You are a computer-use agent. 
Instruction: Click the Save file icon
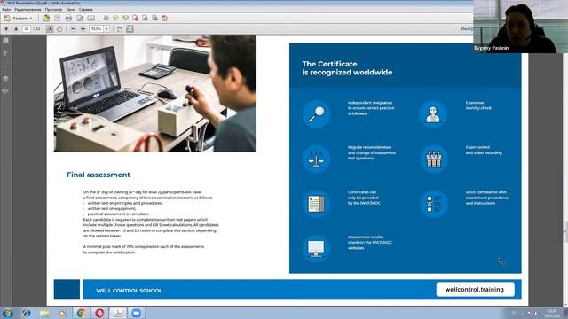click(57, 18)
